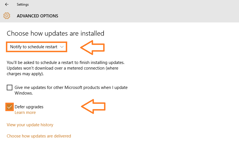
Task: Uncheck the Defer upgrades checkbox
Action: click(x=10, y=107)
